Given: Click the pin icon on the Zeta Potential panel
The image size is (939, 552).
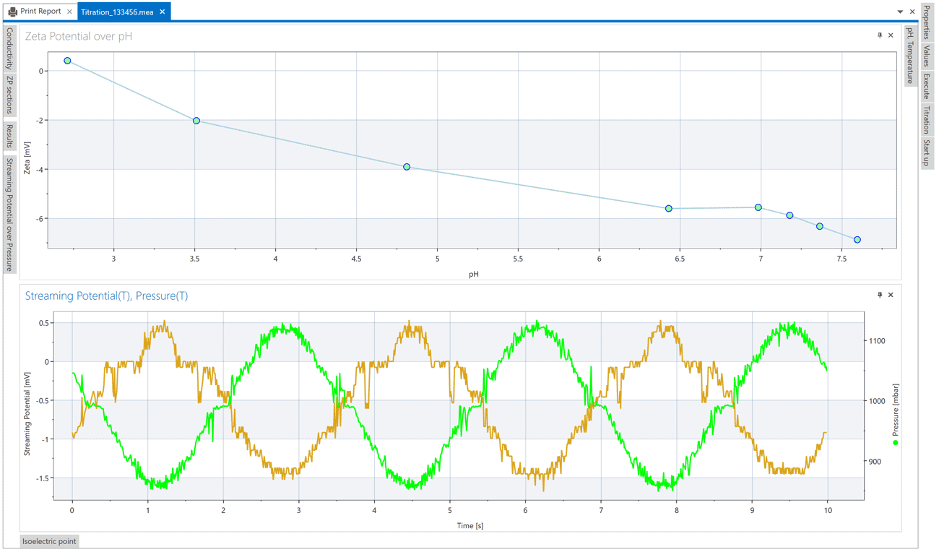Looking at the screenshot, I should [879, 35].
